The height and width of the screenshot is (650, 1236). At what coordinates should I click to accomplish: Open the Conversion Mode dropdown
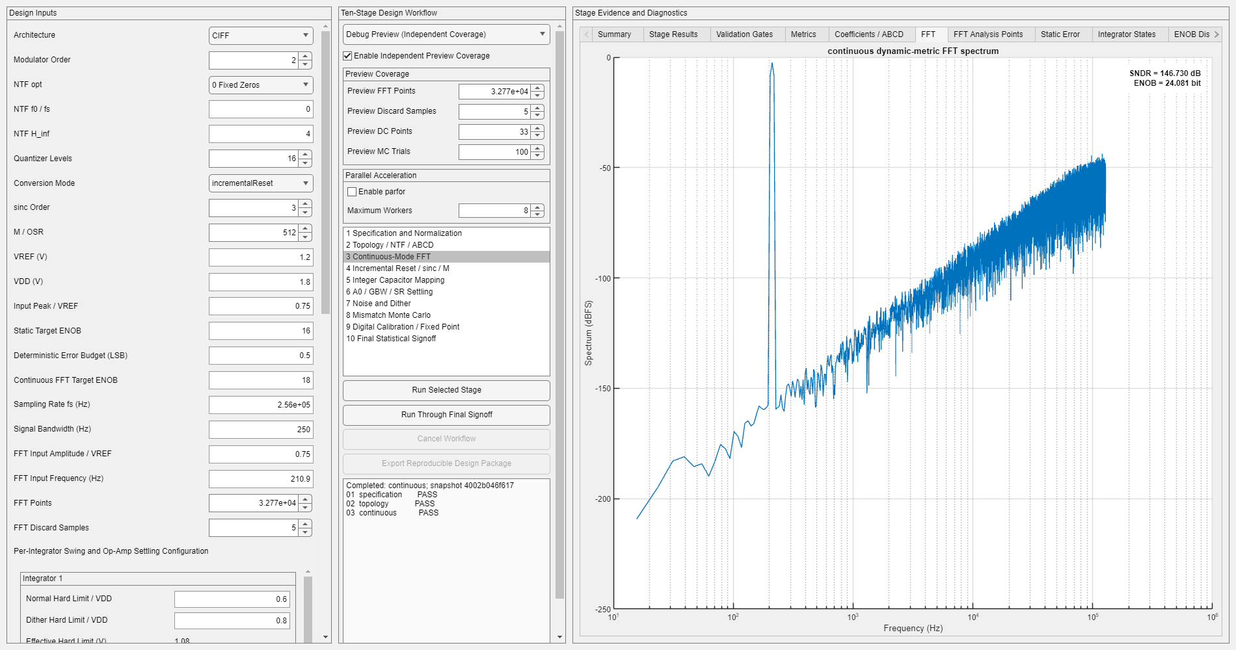[261, 183]
